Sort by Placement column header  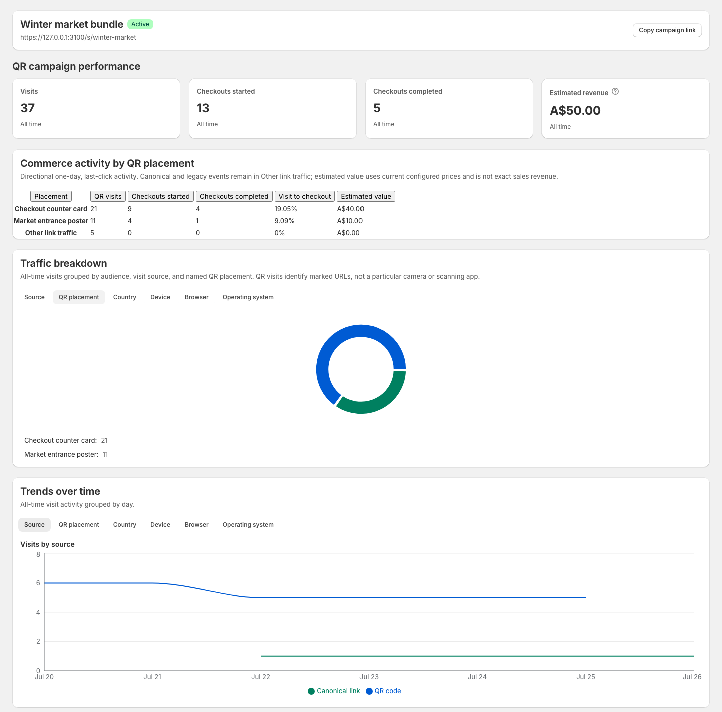coord(51,196)
